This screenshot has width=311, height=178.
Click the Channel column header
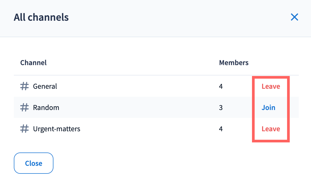[x=33, y=63]
